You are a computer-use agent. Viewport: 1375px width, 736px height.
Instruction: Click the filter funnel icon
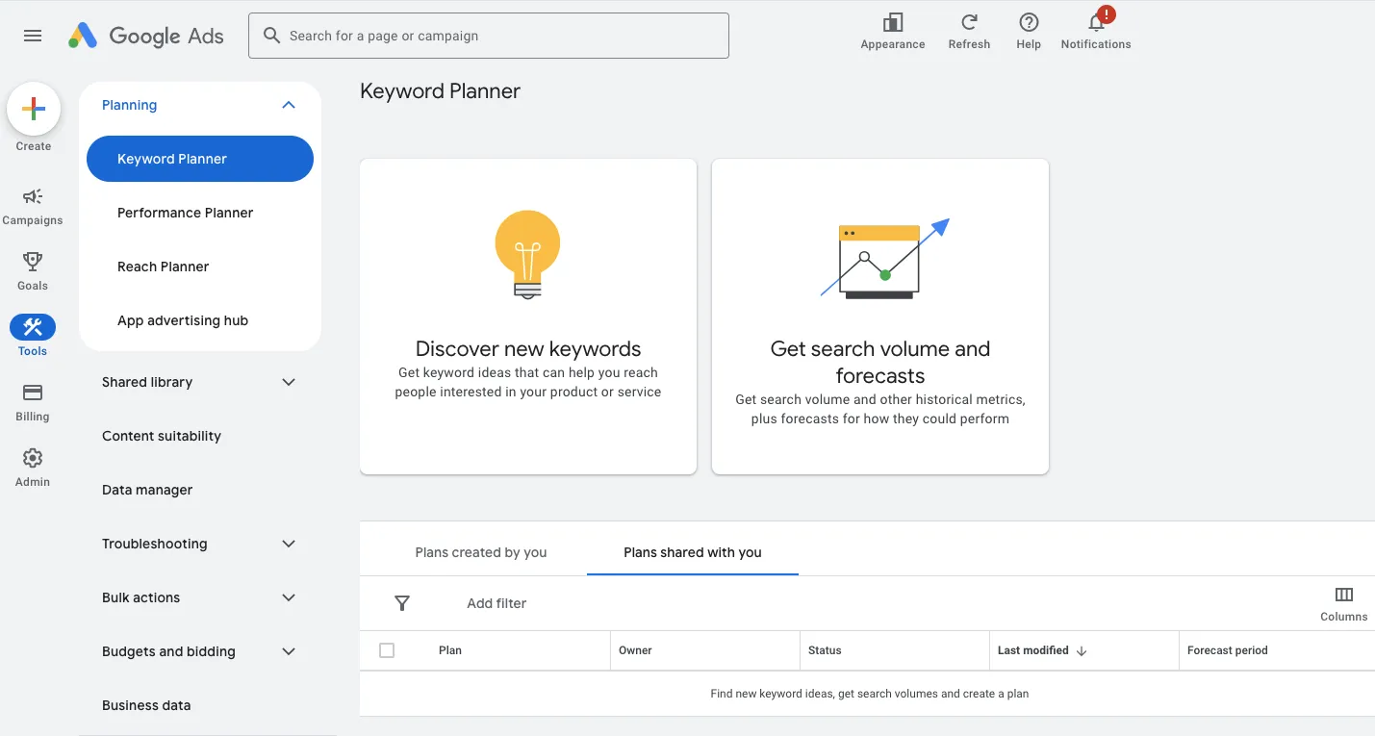click(x=402, y=603)
